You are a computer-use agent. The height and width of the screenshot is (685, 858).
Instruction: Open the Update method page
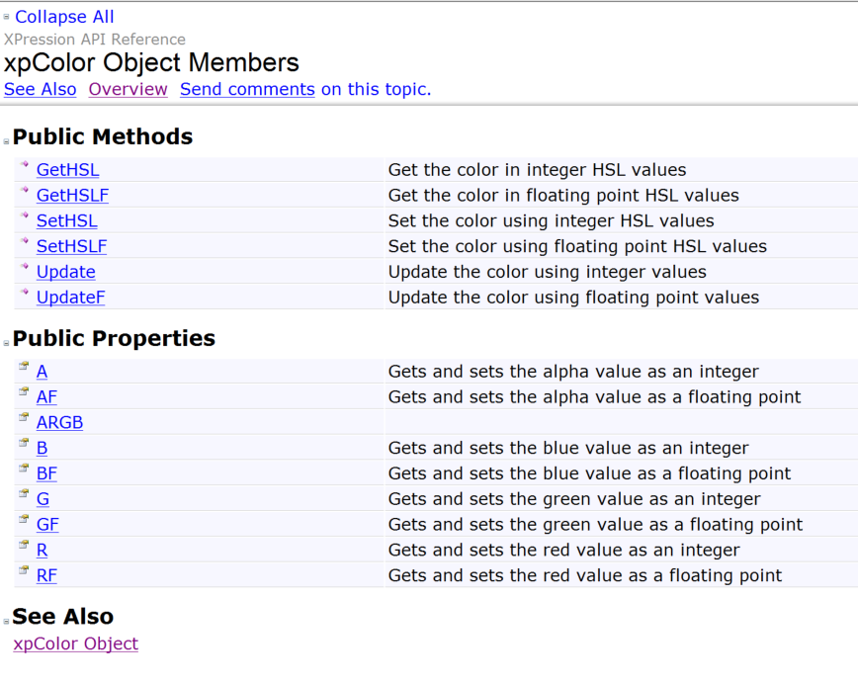pos(65,272)
